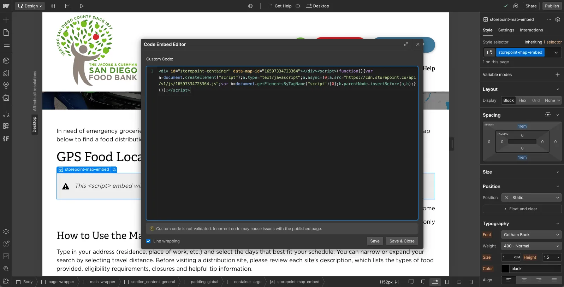Switch to mobile portrait breakpoint
Screen dimensions: 564x287
pos(471,282)
